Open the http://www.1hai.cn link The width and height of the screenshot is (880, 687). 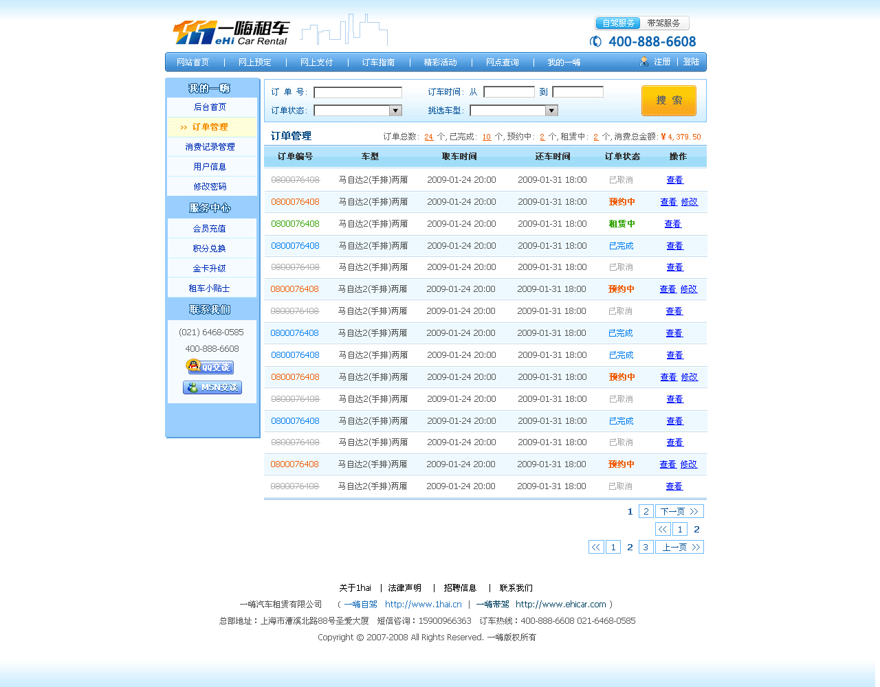point(423,605)
